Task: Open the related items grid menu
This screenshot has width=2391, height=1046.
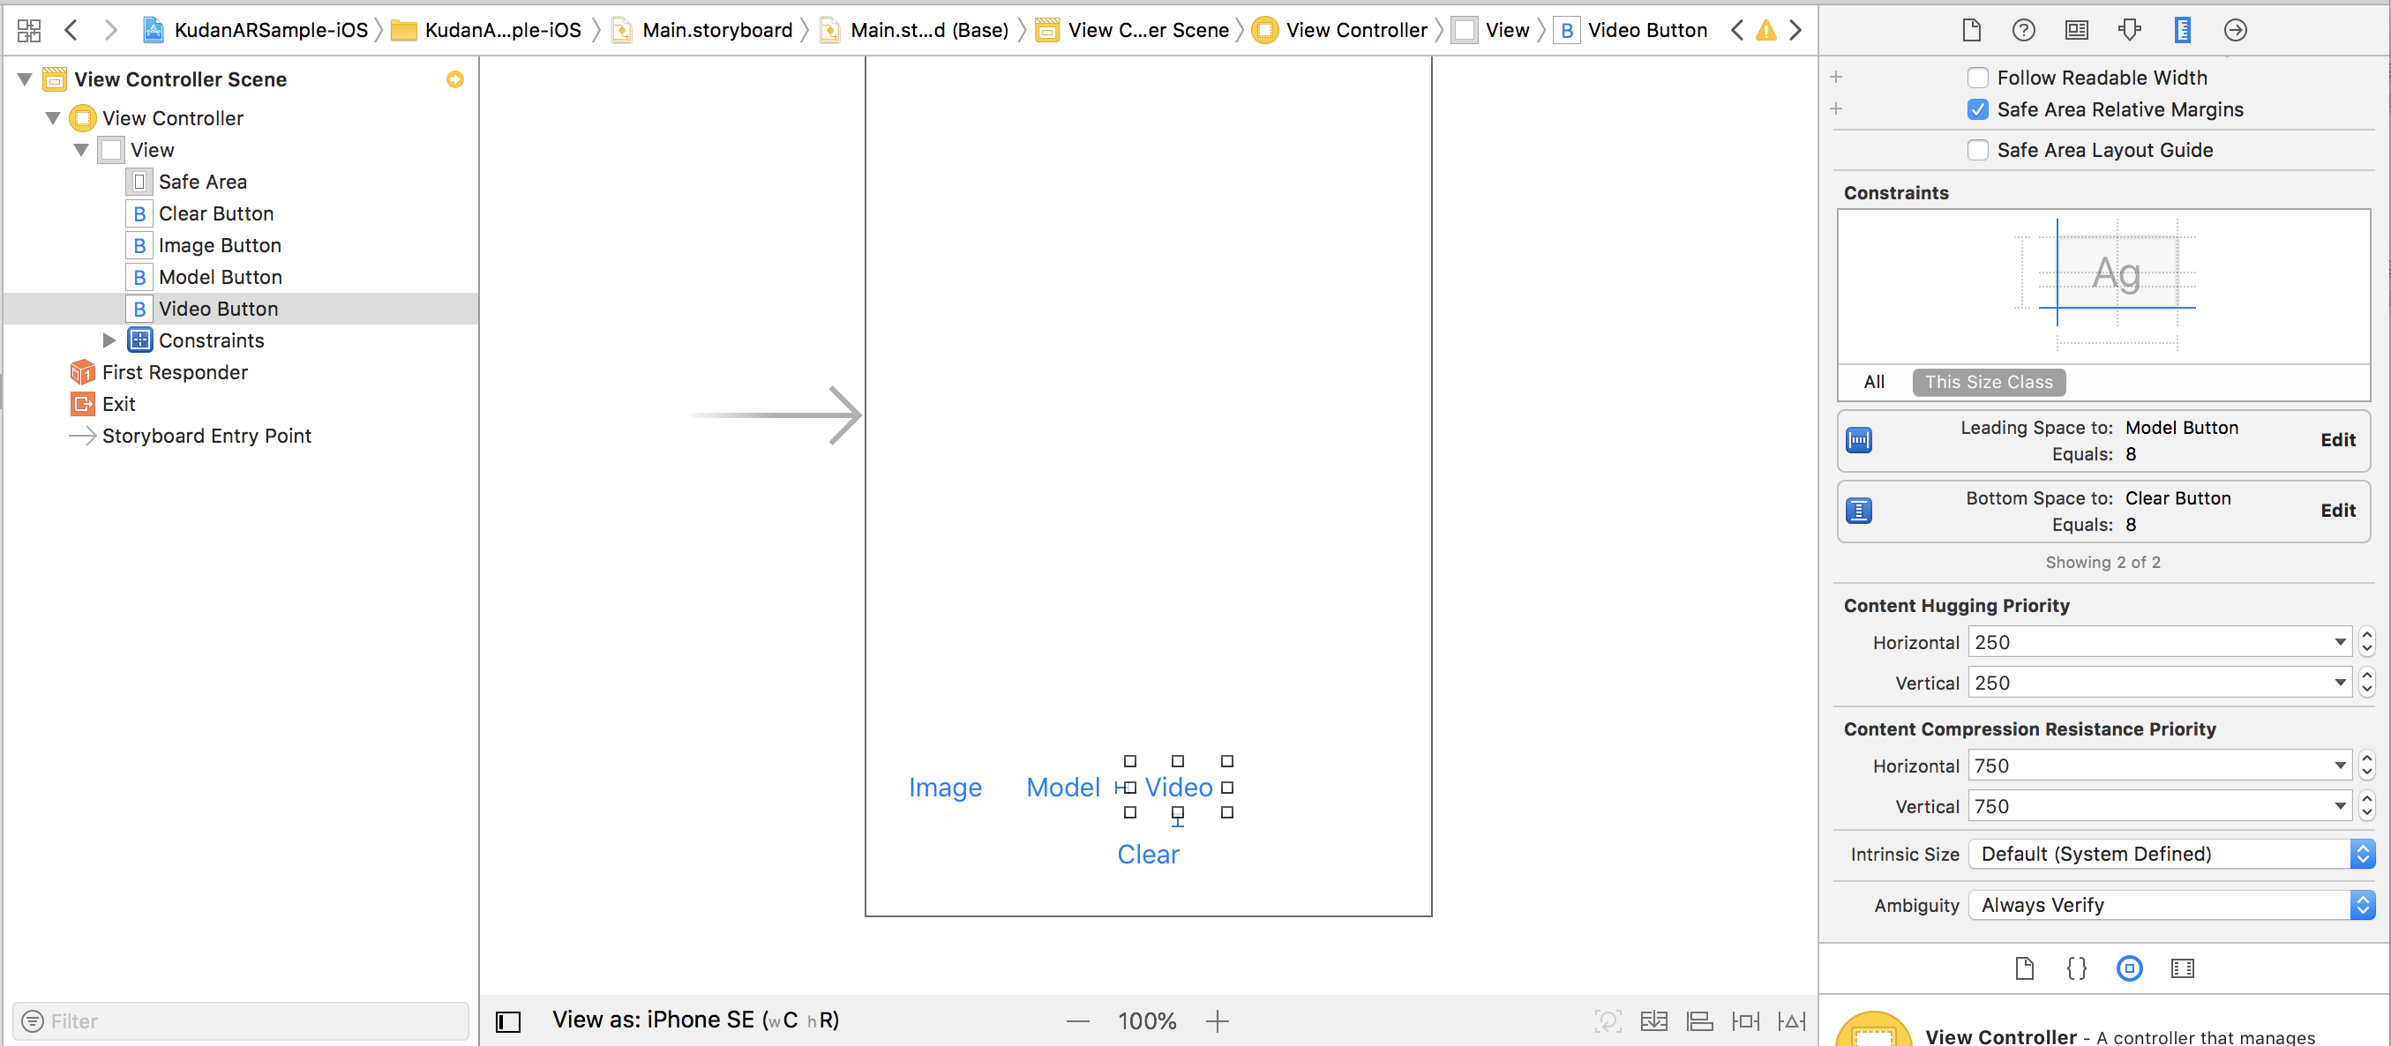Action: tap(29, 31)
